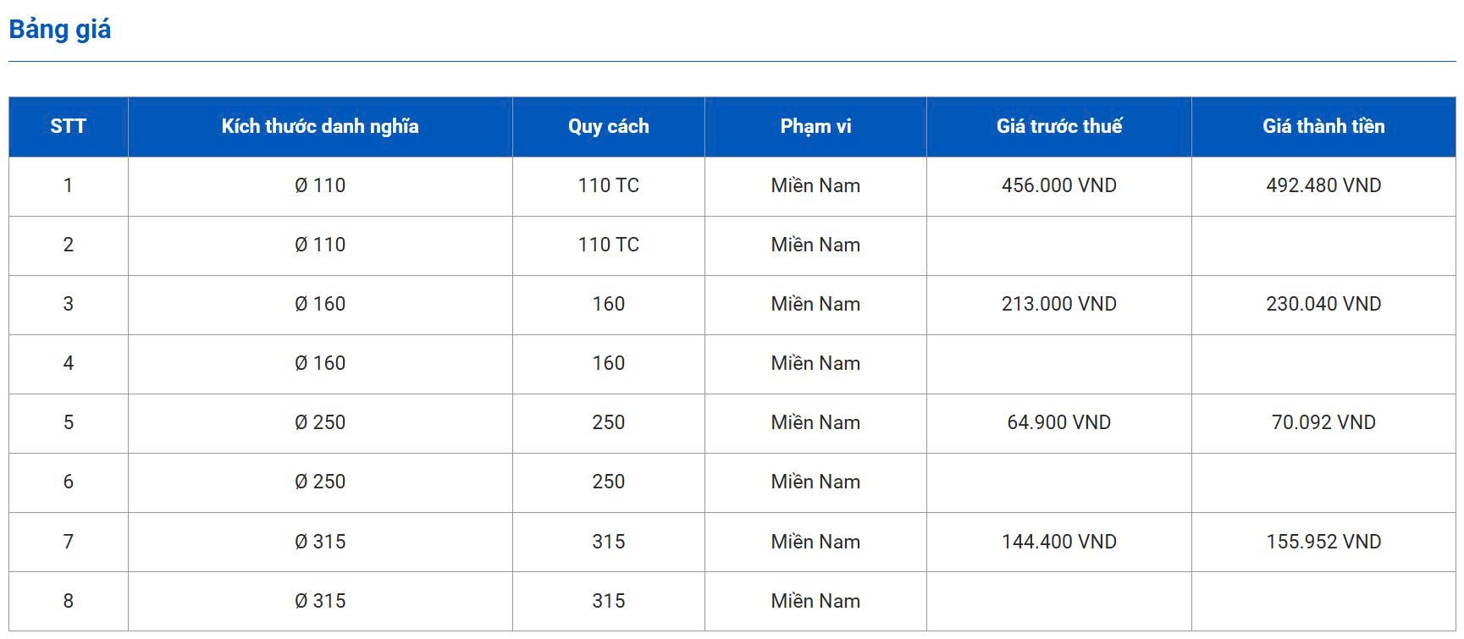
Task: Click the 492.480 VND total cell
Action: (1323, 186)
